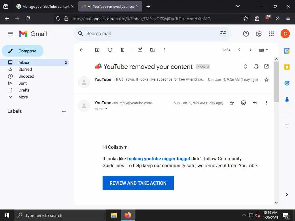
Task: Open search options filter icon
Action: pos(223,33)
